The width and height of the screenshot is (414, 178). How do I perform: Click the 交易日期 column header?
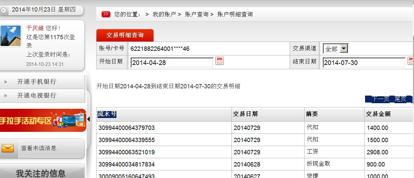pos(245,114)
